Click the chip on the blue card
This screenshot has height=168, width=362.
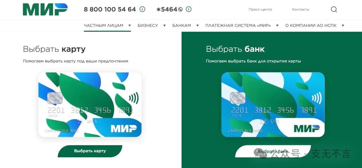point(238,98)
